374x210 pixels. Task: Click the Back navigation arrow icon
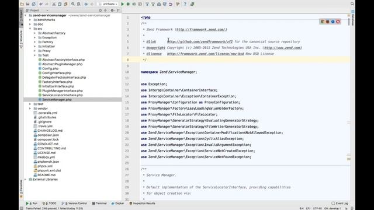pyautogui.click(x=86, y=4)
